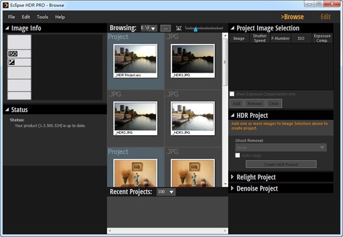Click the thumbnail size slider handle
The height and width of the screenshot is (237, 343).
196,29
